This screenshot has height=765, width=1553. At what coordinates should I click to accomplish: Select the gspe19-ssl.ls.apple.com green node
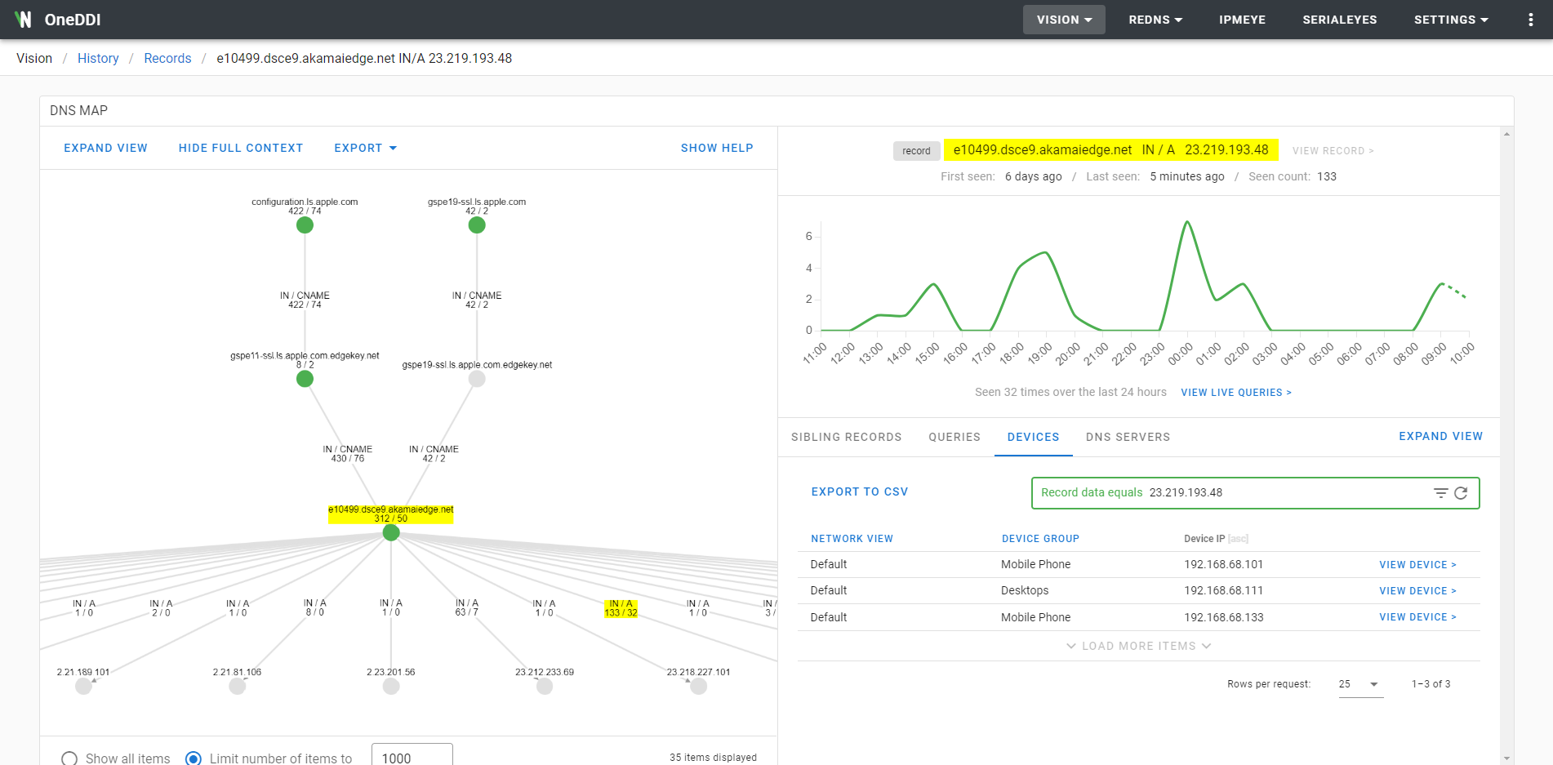[477, 225]
